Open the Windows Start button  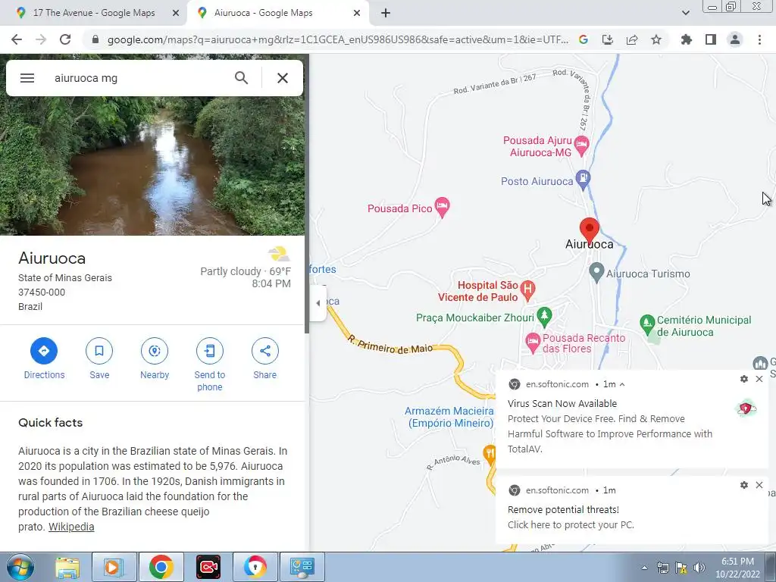click(20, 567)
